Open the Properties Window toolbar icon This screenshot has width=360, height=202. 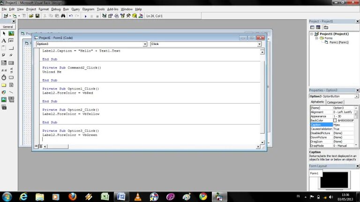[x=111, y=16]
